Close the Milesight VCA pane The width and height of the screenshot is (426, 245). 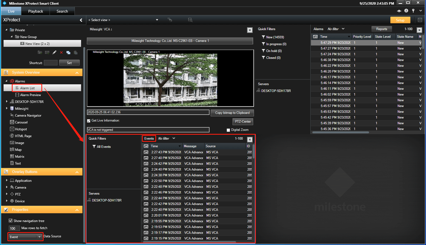click(250, 30)
